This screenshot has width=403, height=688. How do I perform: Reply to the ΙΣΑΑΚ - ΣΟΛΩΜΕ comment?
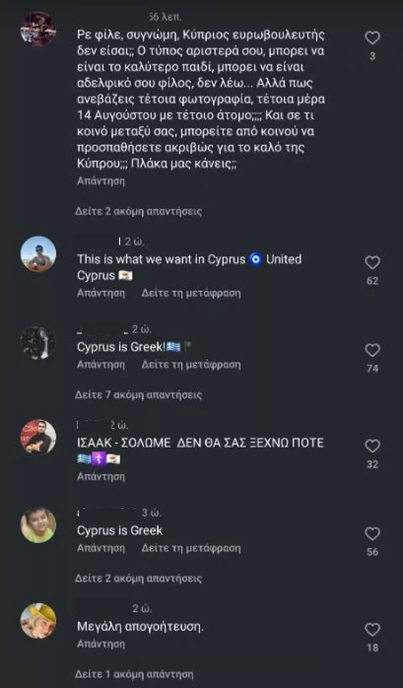101,476
